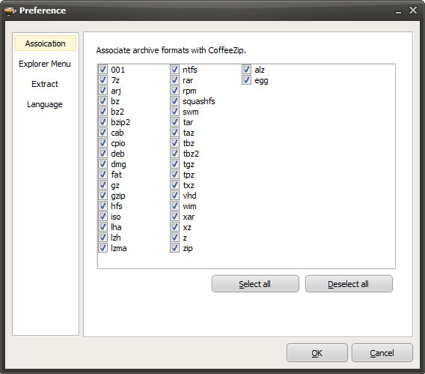Viewport: 425px width, 374px height.
Task: Click the Select all button
Action: point(255,284)
